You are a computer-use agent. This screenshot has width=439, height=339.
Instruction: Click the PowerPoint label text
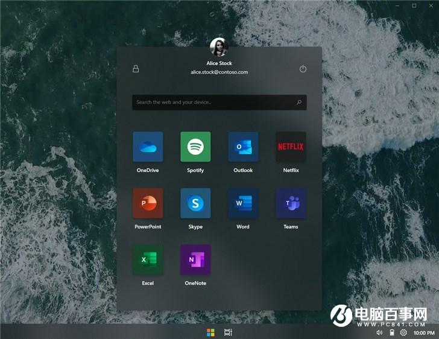[x=148, y=227]
